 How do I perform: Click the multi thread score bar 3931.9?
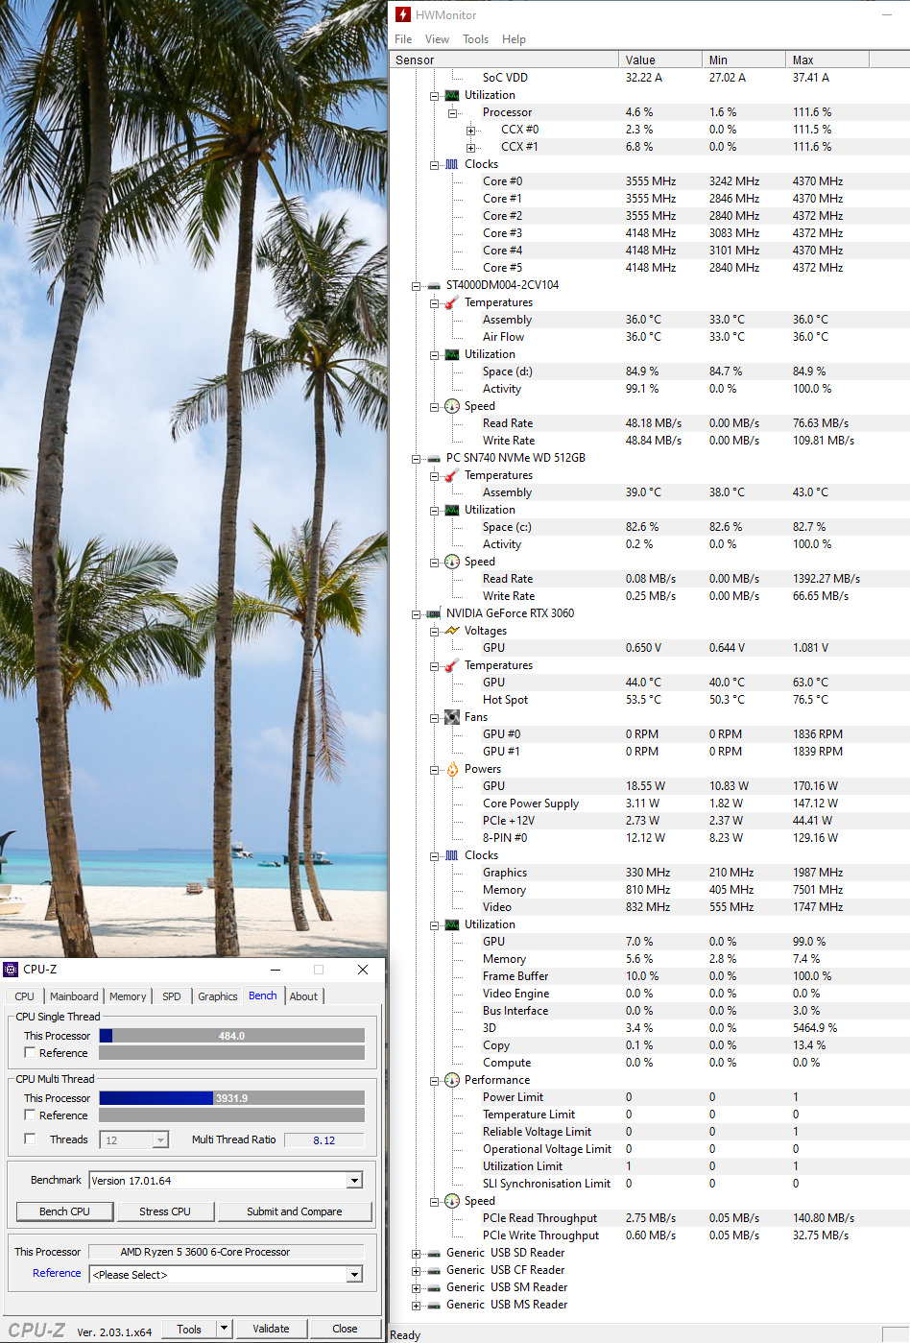tap(231, 1098)
